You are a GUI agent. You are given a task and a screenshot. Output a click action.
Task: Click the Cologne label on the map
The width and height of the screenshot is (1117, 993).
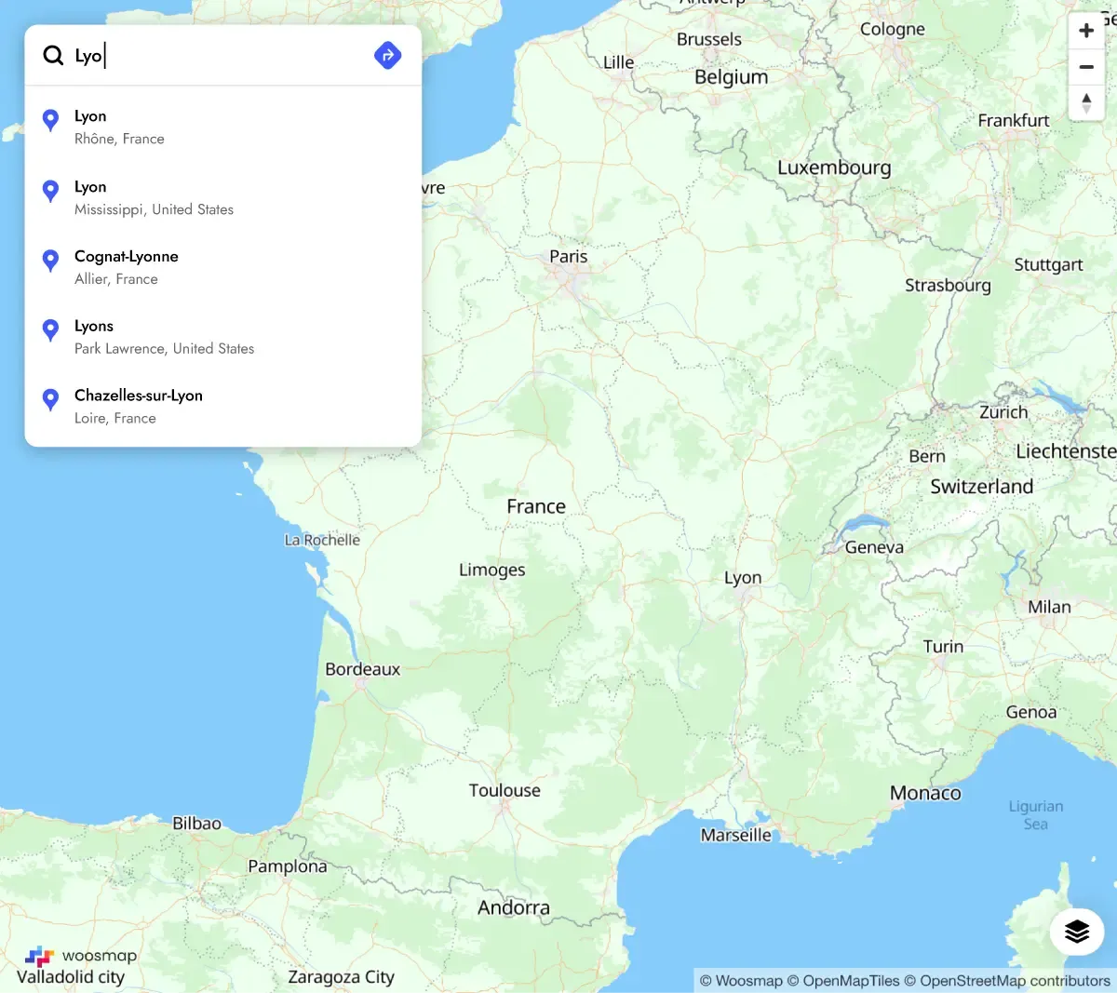[893, 29]
